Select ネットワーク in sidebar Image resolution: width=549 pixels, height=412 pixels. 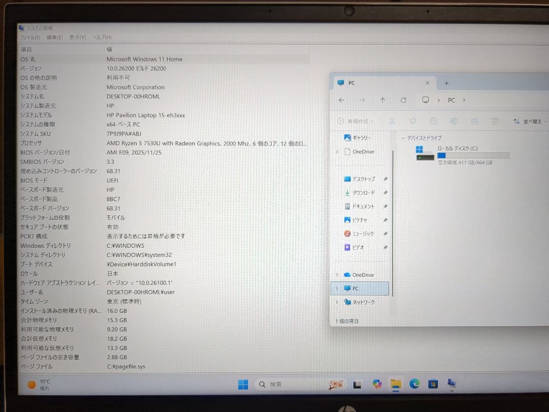(359, 302)
